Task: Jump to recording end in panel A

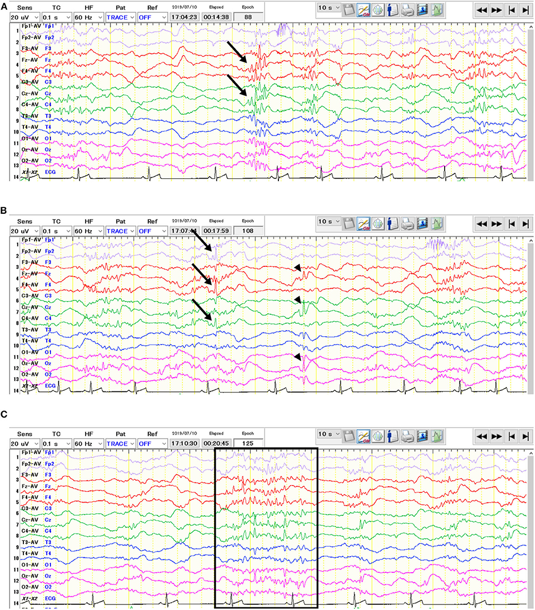Action: pyautogui.click(x=525, y=11)
